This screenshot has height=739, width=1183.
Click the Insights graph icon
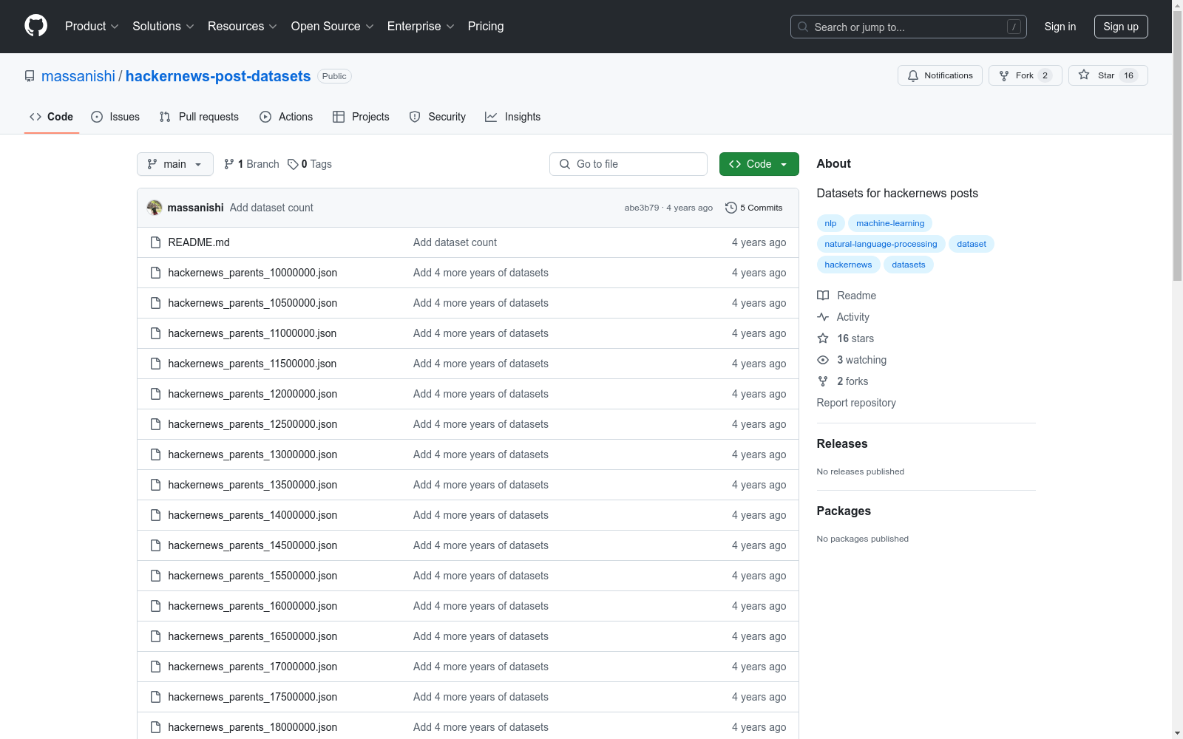click(491, 117)
